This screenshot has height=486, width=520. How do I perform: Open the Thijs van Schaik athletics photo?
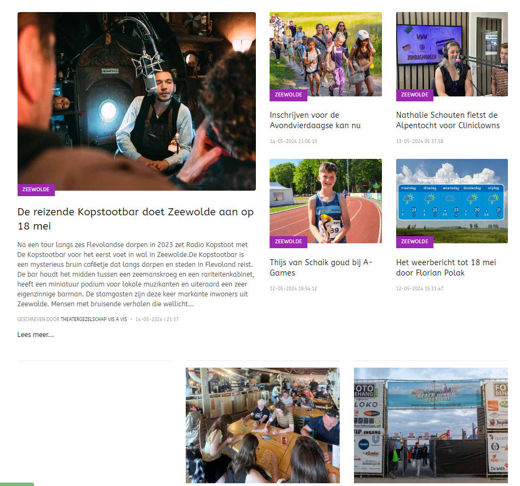click(x=325, y=201)
